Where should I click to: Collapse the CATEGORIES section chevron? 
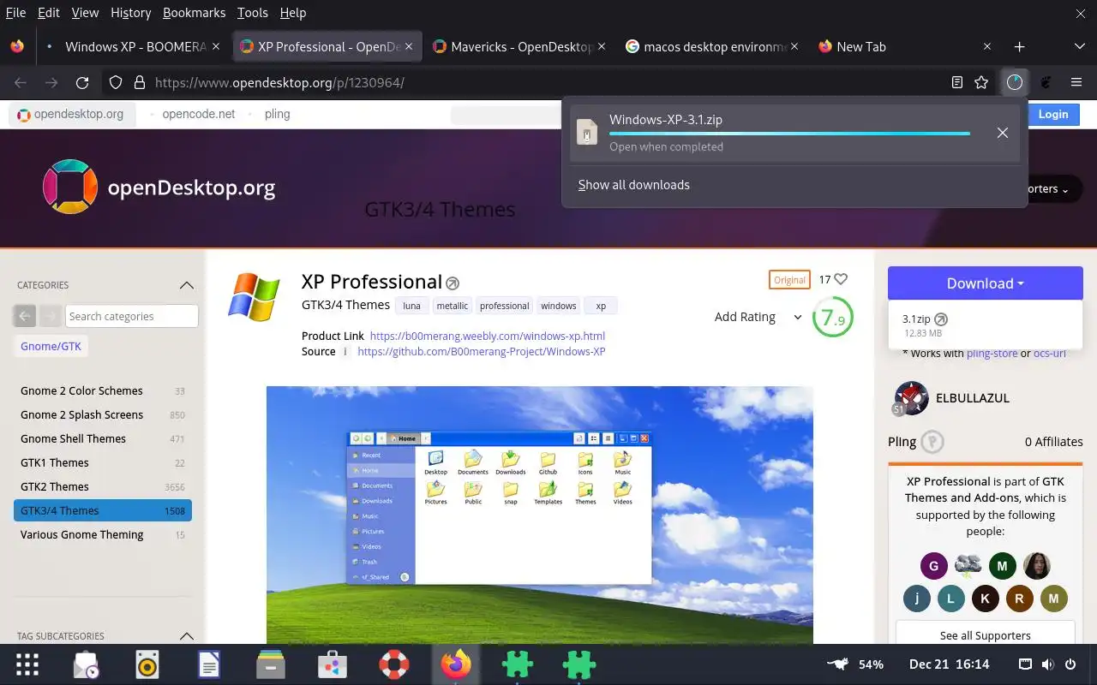[186, 285]
